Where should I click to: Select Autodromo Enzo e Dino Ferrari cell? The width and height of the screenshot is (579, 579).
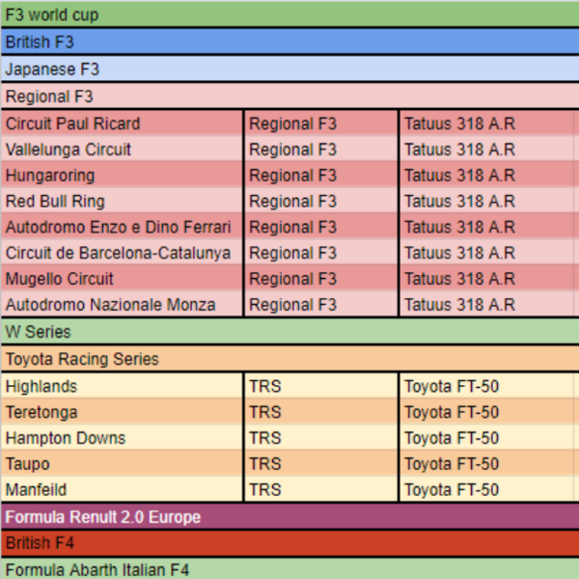pos(122,227)
